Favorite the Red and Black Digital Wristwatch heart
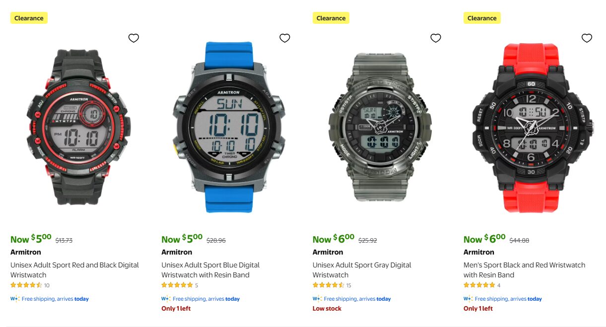 pyautogui.click(x=134, y=38)
